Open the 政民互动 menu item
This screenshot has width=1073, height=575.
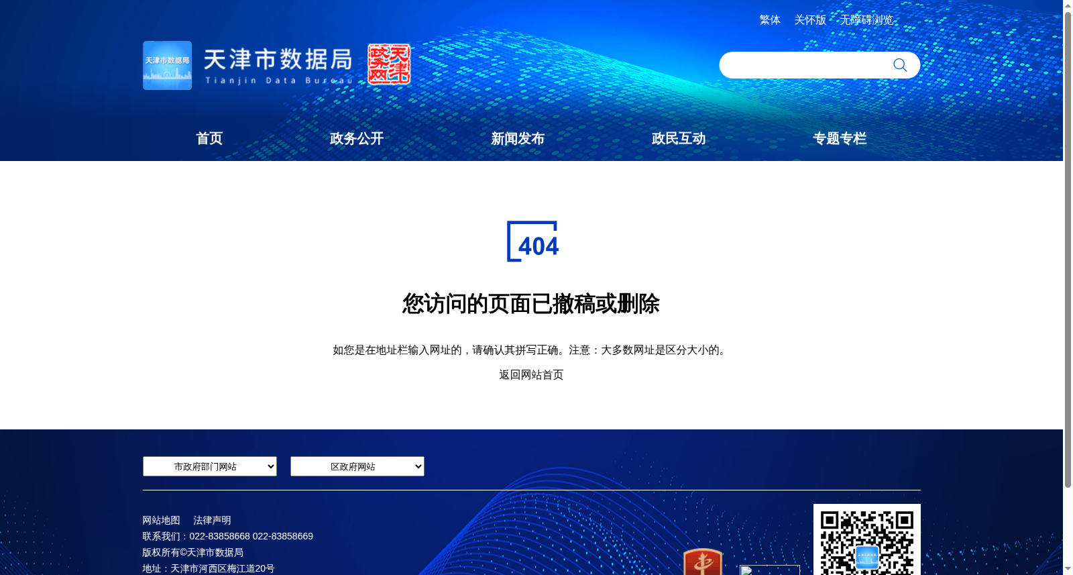[x=679, y=138]
